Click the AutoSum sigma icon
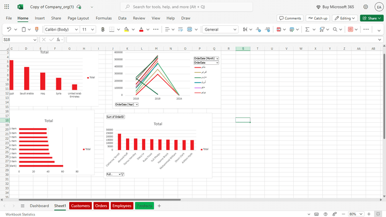Image resolution: width=386 pixels, height=217 pixels. tap(307, 29)
